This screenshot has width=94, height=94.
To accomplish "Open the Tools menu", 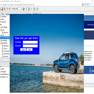I will [x=27, y=5].
